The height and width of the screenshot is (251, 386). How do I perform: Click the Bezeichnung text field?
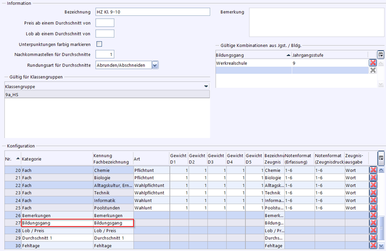point(153,12)
